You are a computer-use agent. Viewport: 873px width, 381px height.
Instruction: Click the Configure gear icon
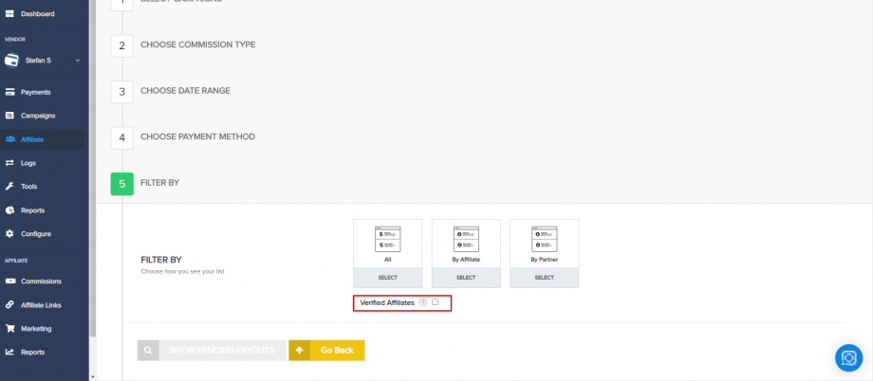tap(9, 234)
